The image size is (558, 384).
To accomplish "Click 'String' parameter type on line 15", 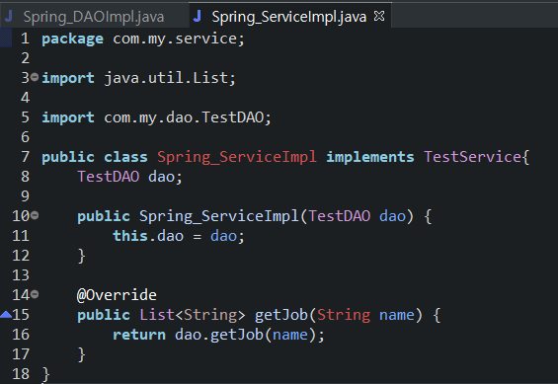I will click(344, 315).
